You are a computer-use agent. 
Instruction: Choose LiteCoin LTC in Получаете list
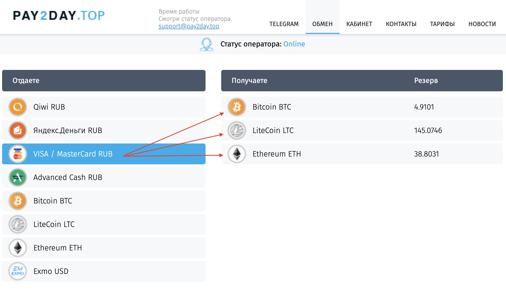pos(362,130)
